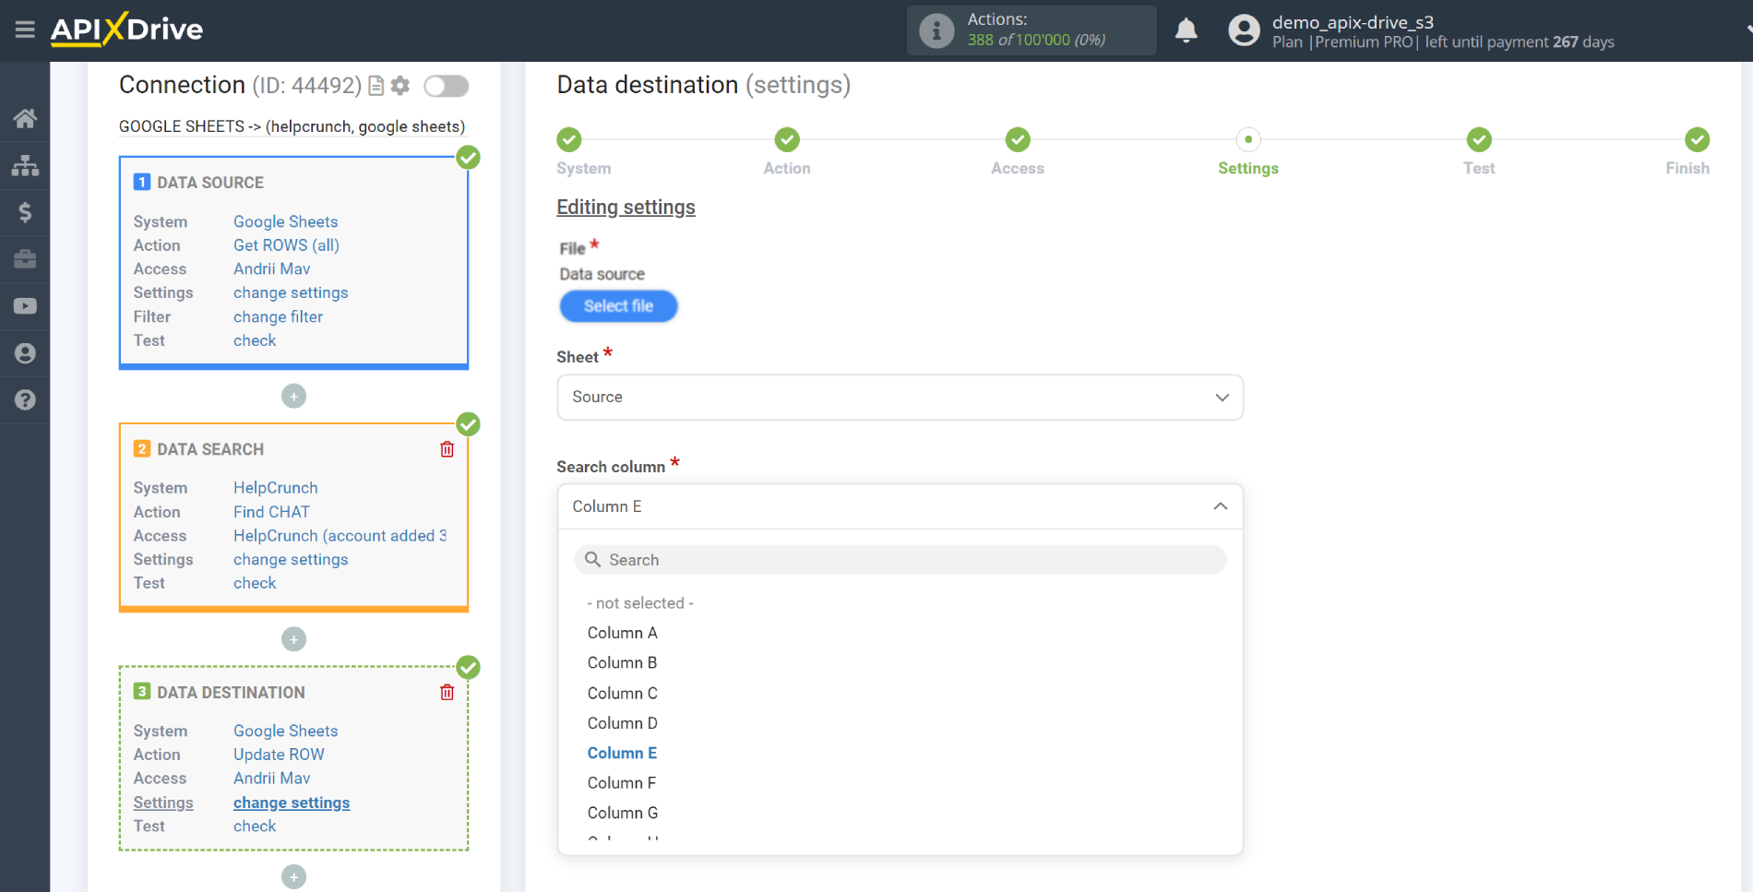Delete the Data Destination block

tap(447, 692)
